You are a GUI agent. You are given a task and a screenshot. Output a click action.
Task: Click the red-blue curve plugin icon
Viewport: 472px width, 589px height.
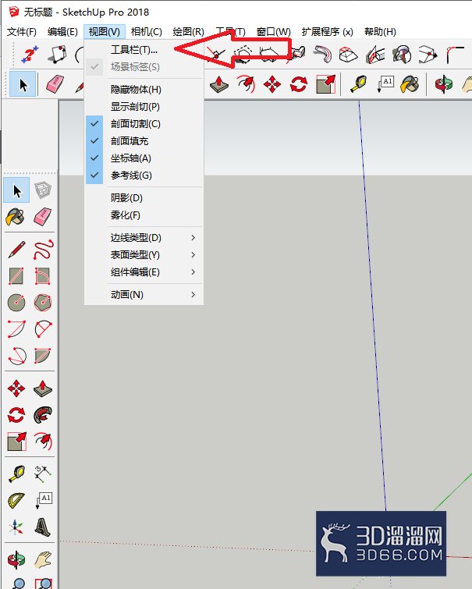[30, 55]
